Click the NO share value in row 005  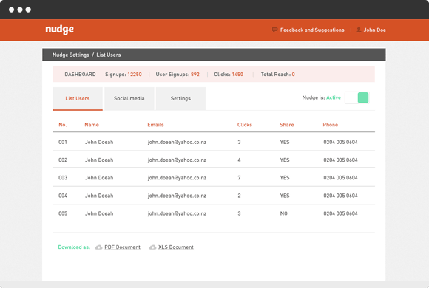pos(284,213)
